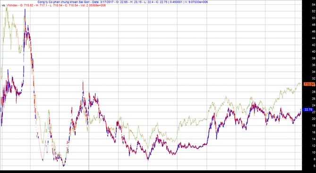Click the red spike reaching 31 mid-chart

coord(83,82)
